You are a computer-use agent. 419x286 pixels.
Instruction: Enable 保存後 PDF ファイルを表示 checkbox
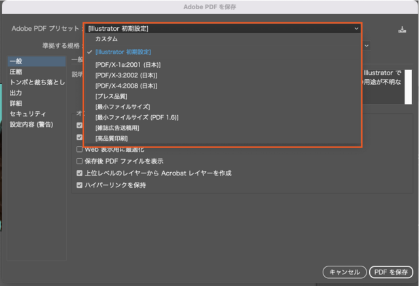(79, 161)
